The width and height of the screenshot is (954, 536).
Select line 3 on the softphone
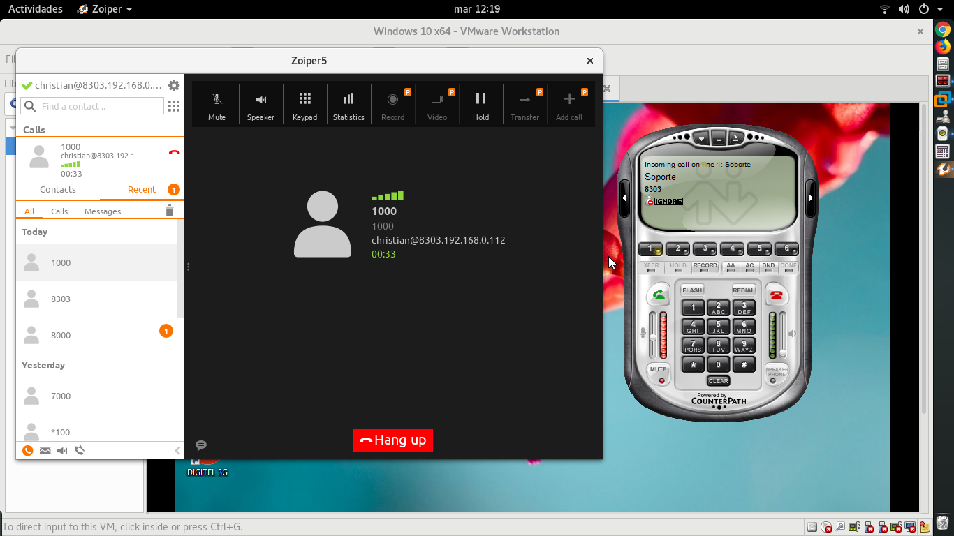coord(705,248)
